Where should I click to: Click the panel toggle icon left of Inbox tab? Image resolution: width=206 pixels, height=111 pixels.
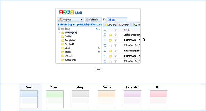pos(104,20)
